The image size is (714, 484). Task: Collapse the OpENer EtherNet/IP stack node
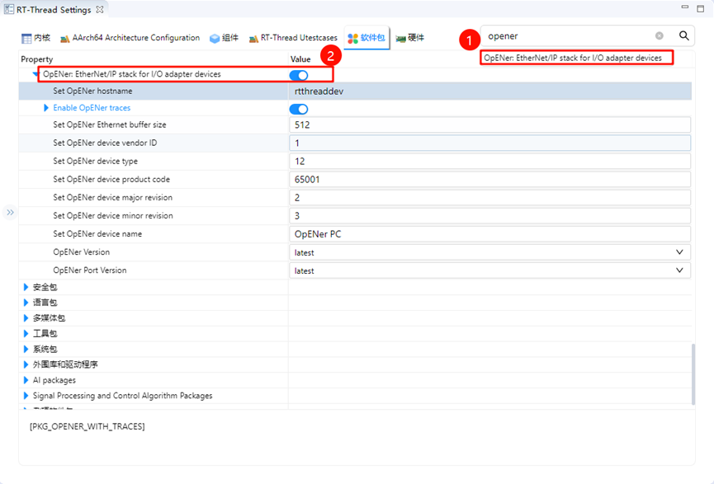point(35,74)
